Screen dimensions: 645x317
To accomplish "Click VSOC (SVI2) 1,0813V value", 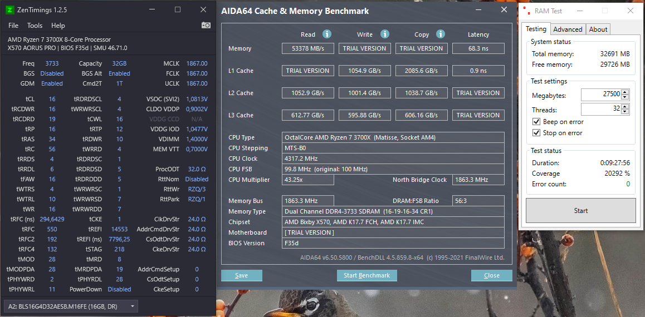I will pos(197,99).
